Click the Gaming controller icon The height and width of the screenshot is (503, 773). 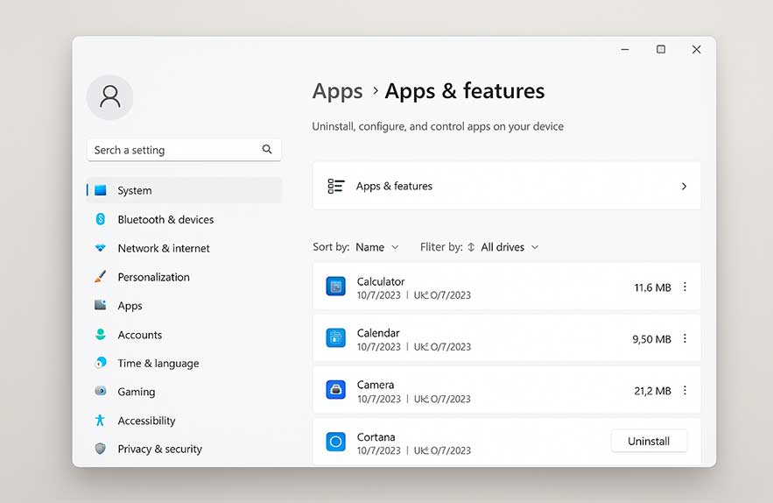101,391
